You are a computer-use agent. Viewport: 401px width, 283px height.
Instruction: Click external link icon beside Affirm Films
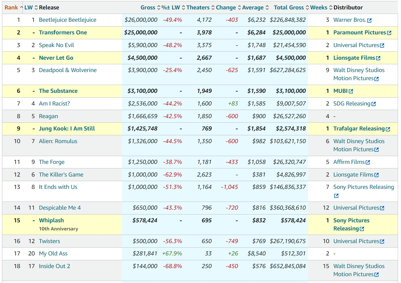[x=368, y=163]
